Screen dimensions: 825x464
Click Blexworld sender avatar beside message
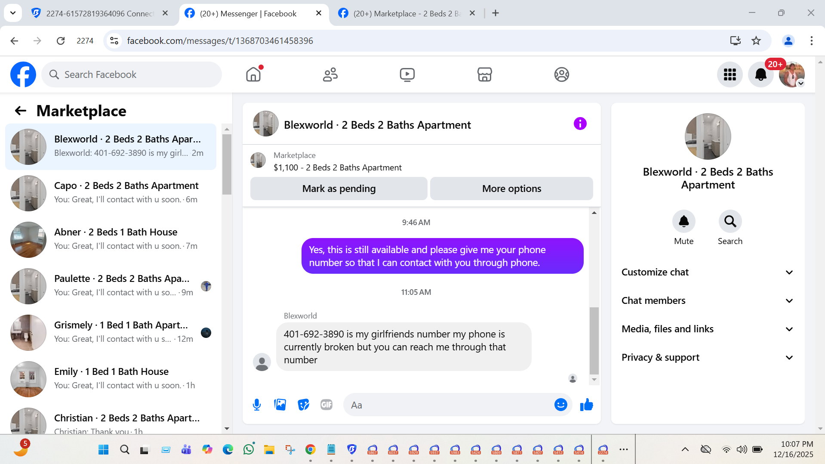click(x=262, y=362)
